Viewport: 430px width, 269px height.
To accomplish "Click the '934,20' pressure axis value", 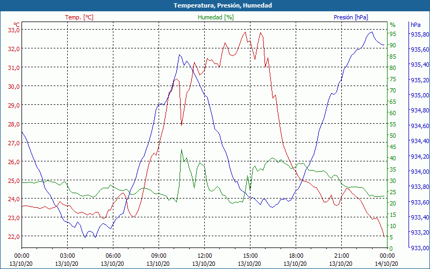I will point(419,157).
